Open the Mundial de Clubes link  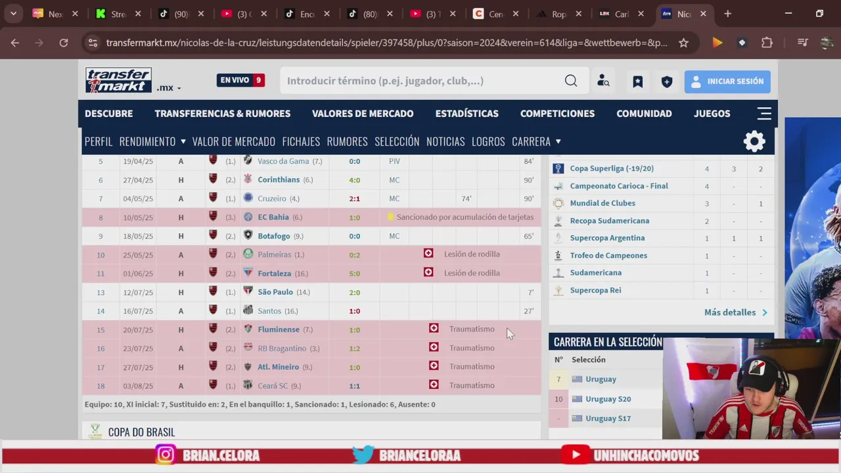pyautogui.click(x=602, y=203)
